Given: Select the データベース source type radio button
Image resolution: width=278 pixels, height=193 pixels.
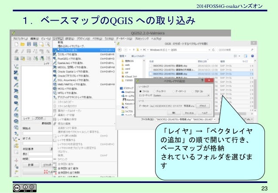Looking at the screenshot, I should click(x=173, y=91).
